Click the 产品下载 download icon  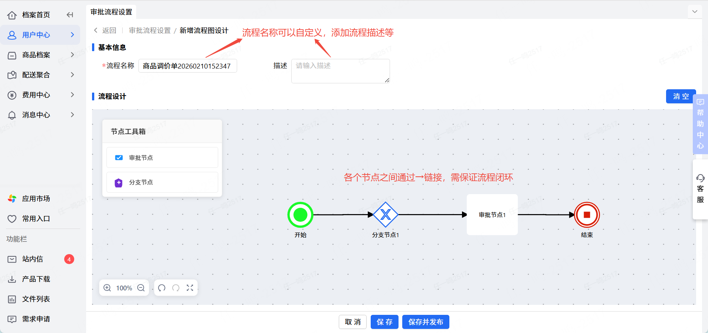[x=12, y=279]
